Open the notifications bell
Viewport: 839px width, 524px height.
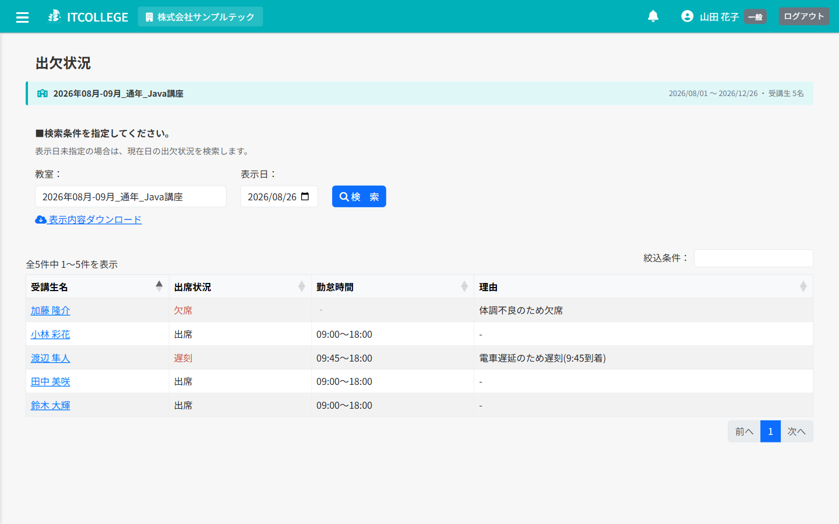(x=653, y=16)
